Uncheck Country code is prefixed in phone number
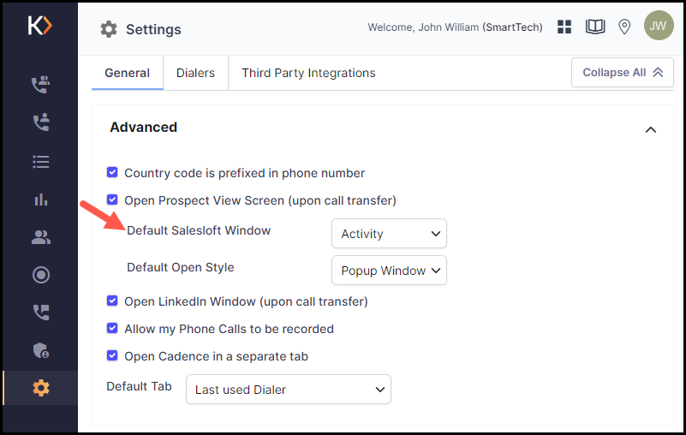 112,172
